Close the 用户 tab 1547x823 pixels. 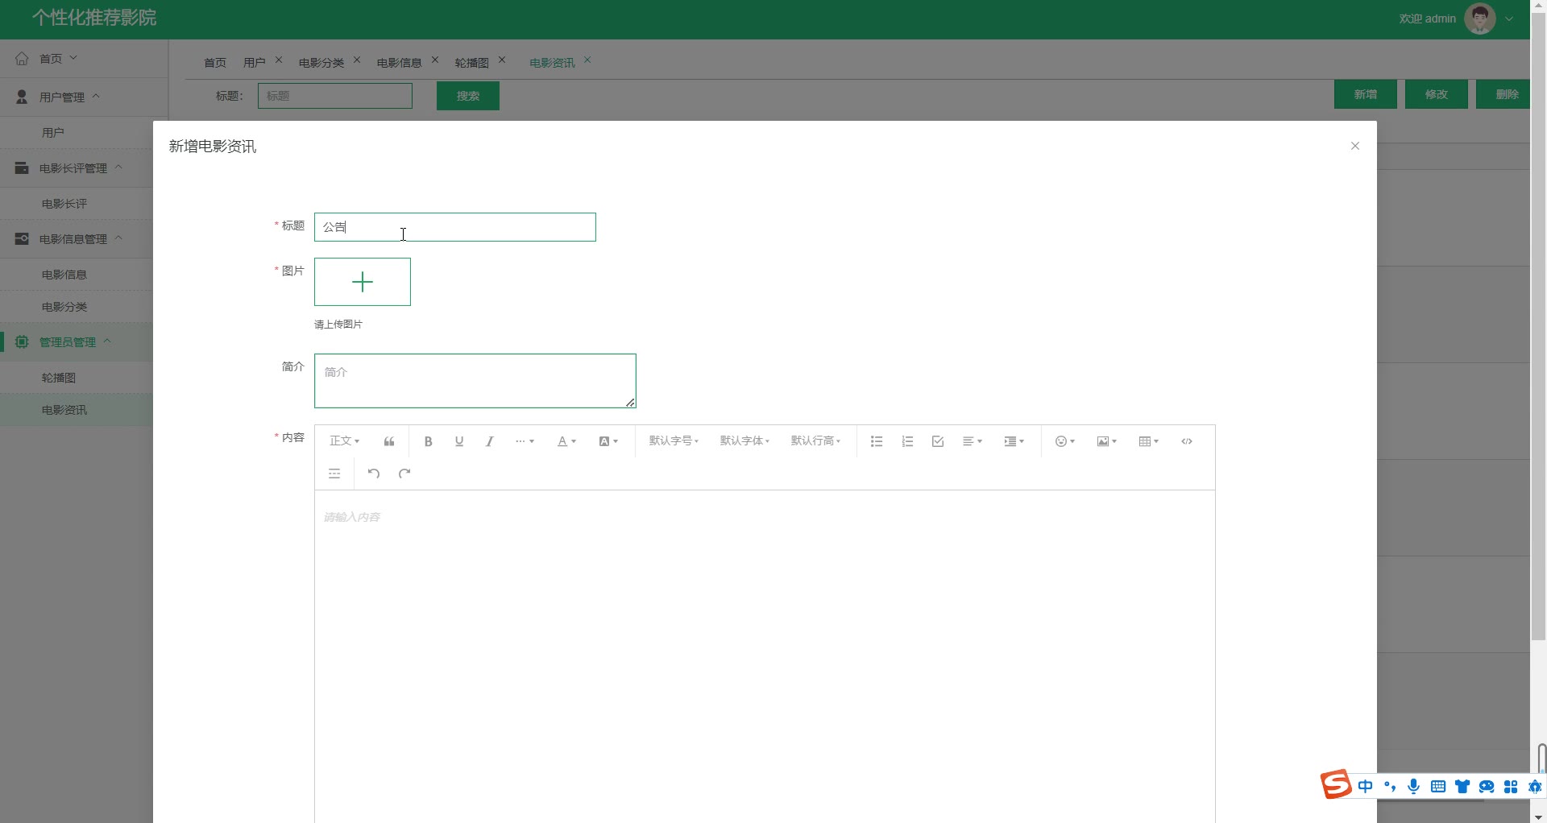[279, 60]
